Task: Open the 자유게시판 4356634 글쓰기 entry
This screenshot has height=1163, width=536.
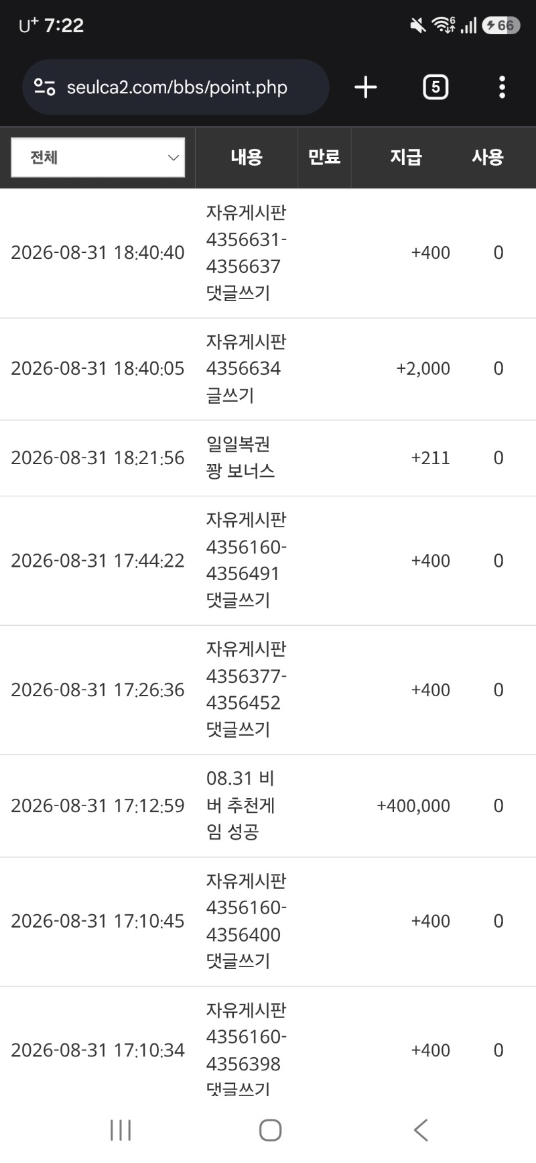Action: click(x=268, y=369)
